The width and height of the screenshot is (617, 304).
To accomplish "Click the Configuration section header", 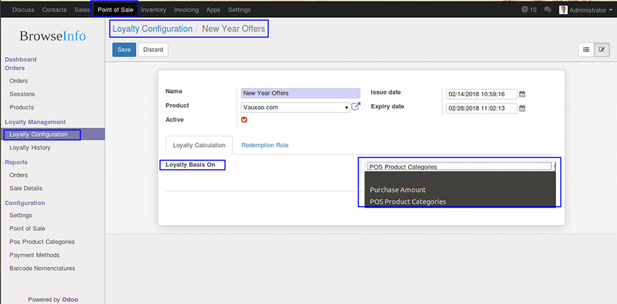I will 25,203.
